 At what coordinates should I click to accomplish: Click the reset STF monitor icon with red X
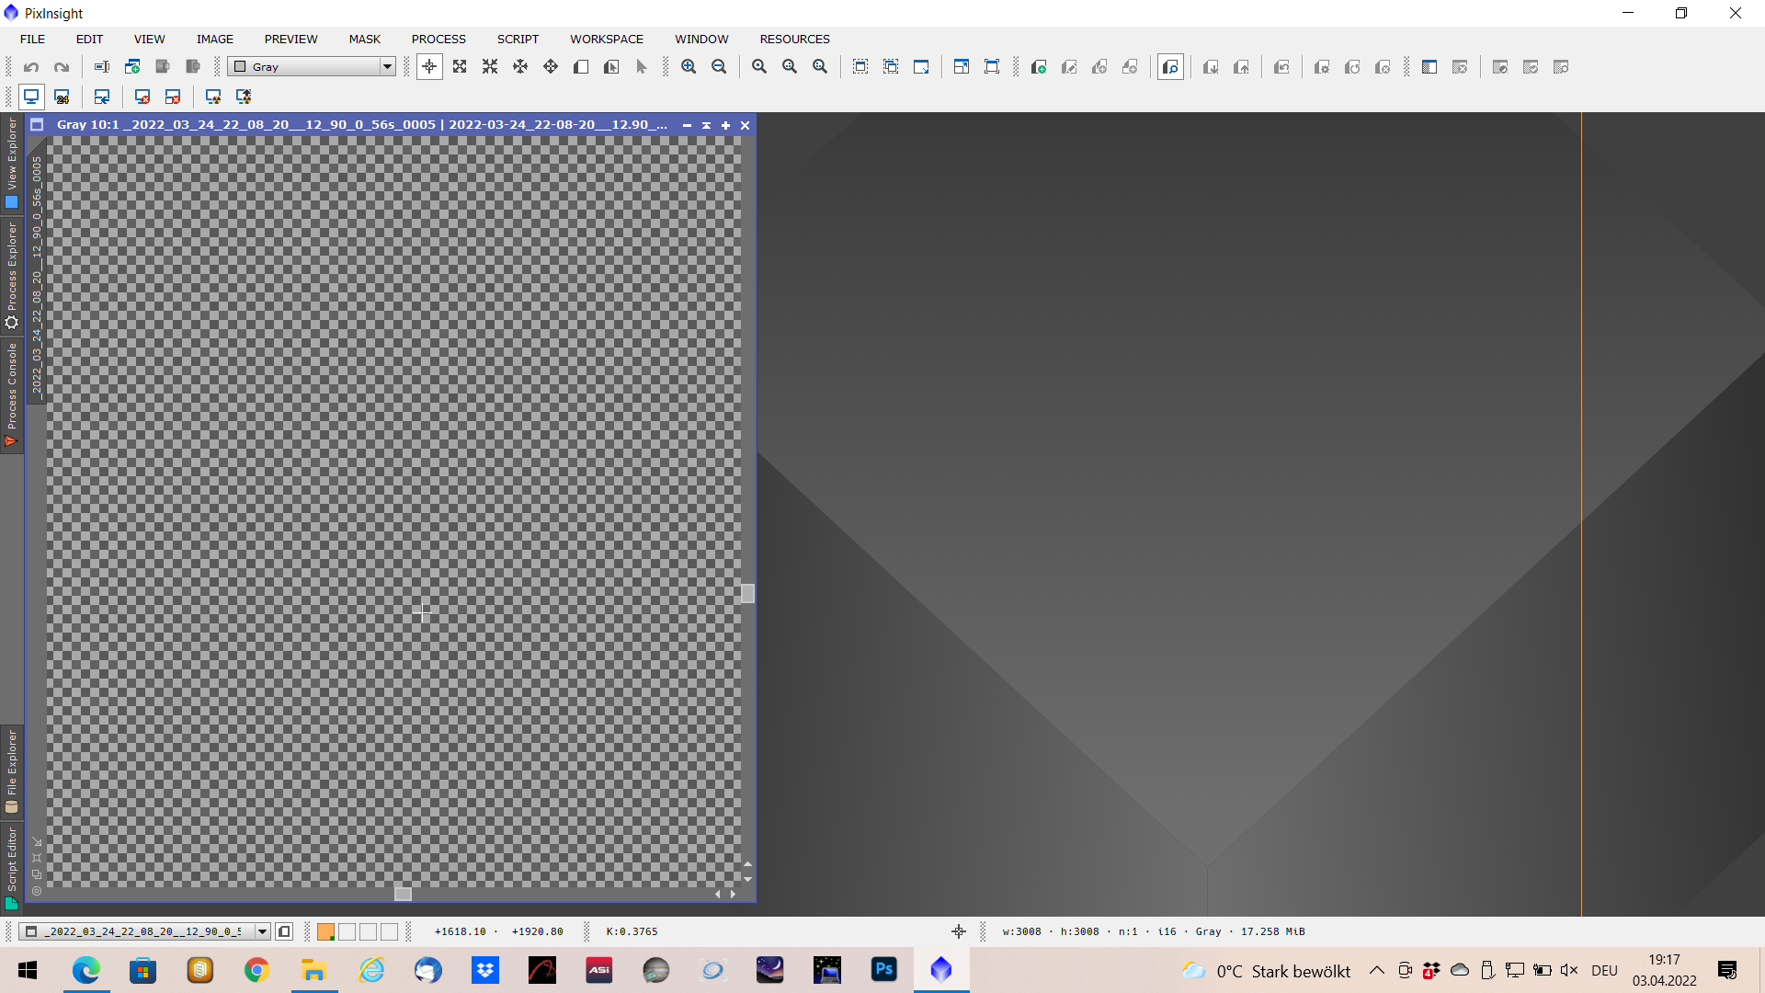[x=142, y=97]
